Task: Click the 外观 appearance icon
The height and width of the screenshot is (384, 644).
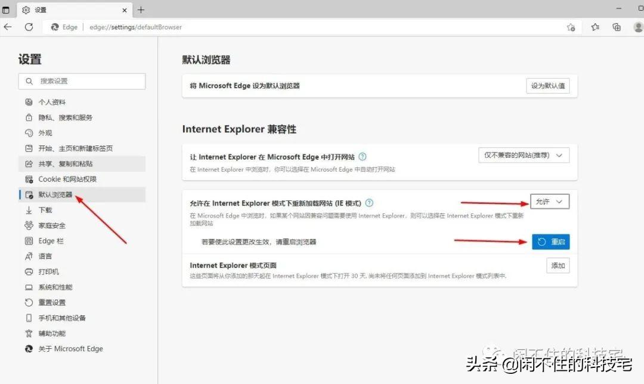Action: click(29, 133)
